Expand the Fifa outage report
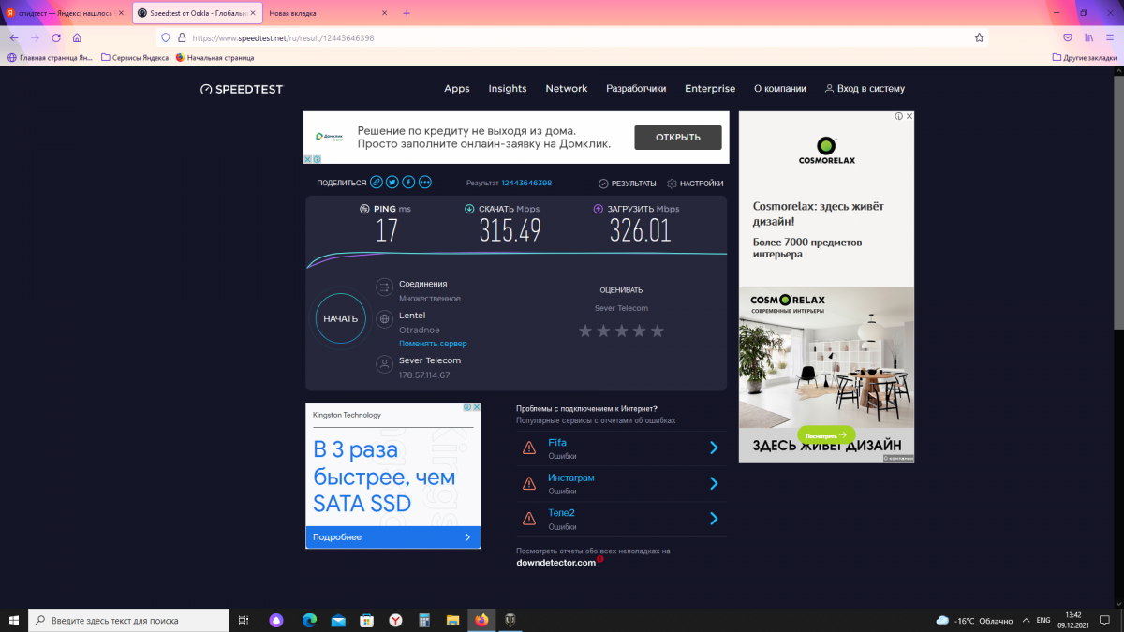 click(x=714, y=448)
